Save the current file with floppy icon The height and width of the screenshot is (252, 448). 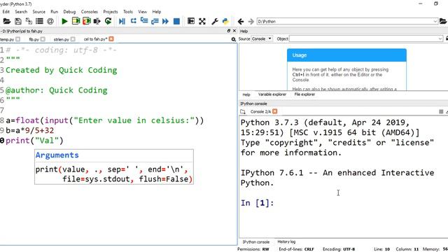17,21
